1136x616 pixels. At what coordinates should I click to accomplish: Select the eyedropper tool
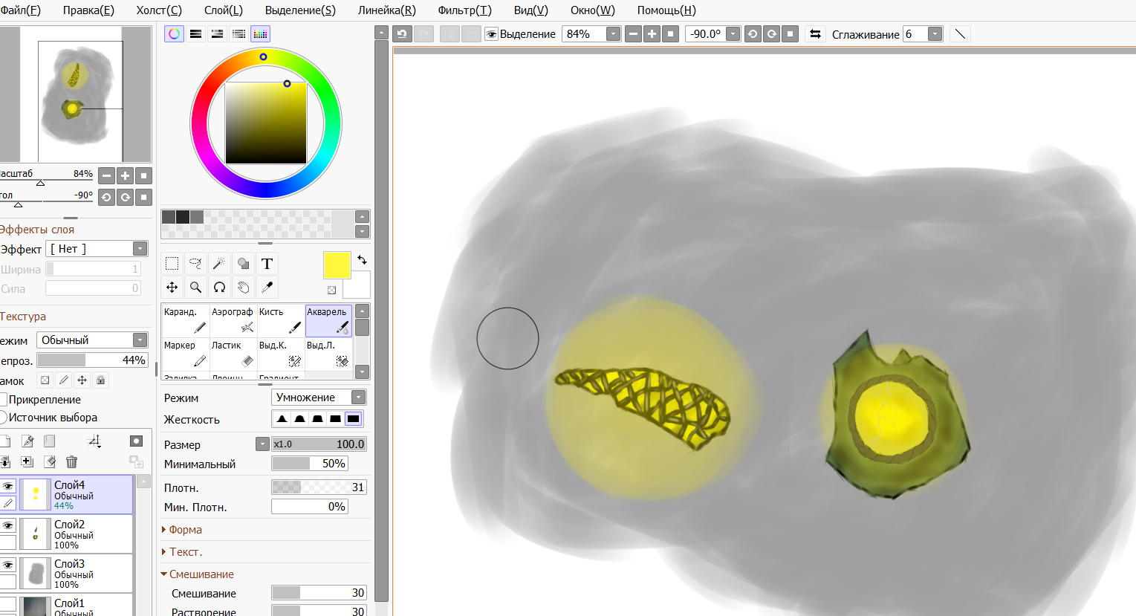click(267, 287)
